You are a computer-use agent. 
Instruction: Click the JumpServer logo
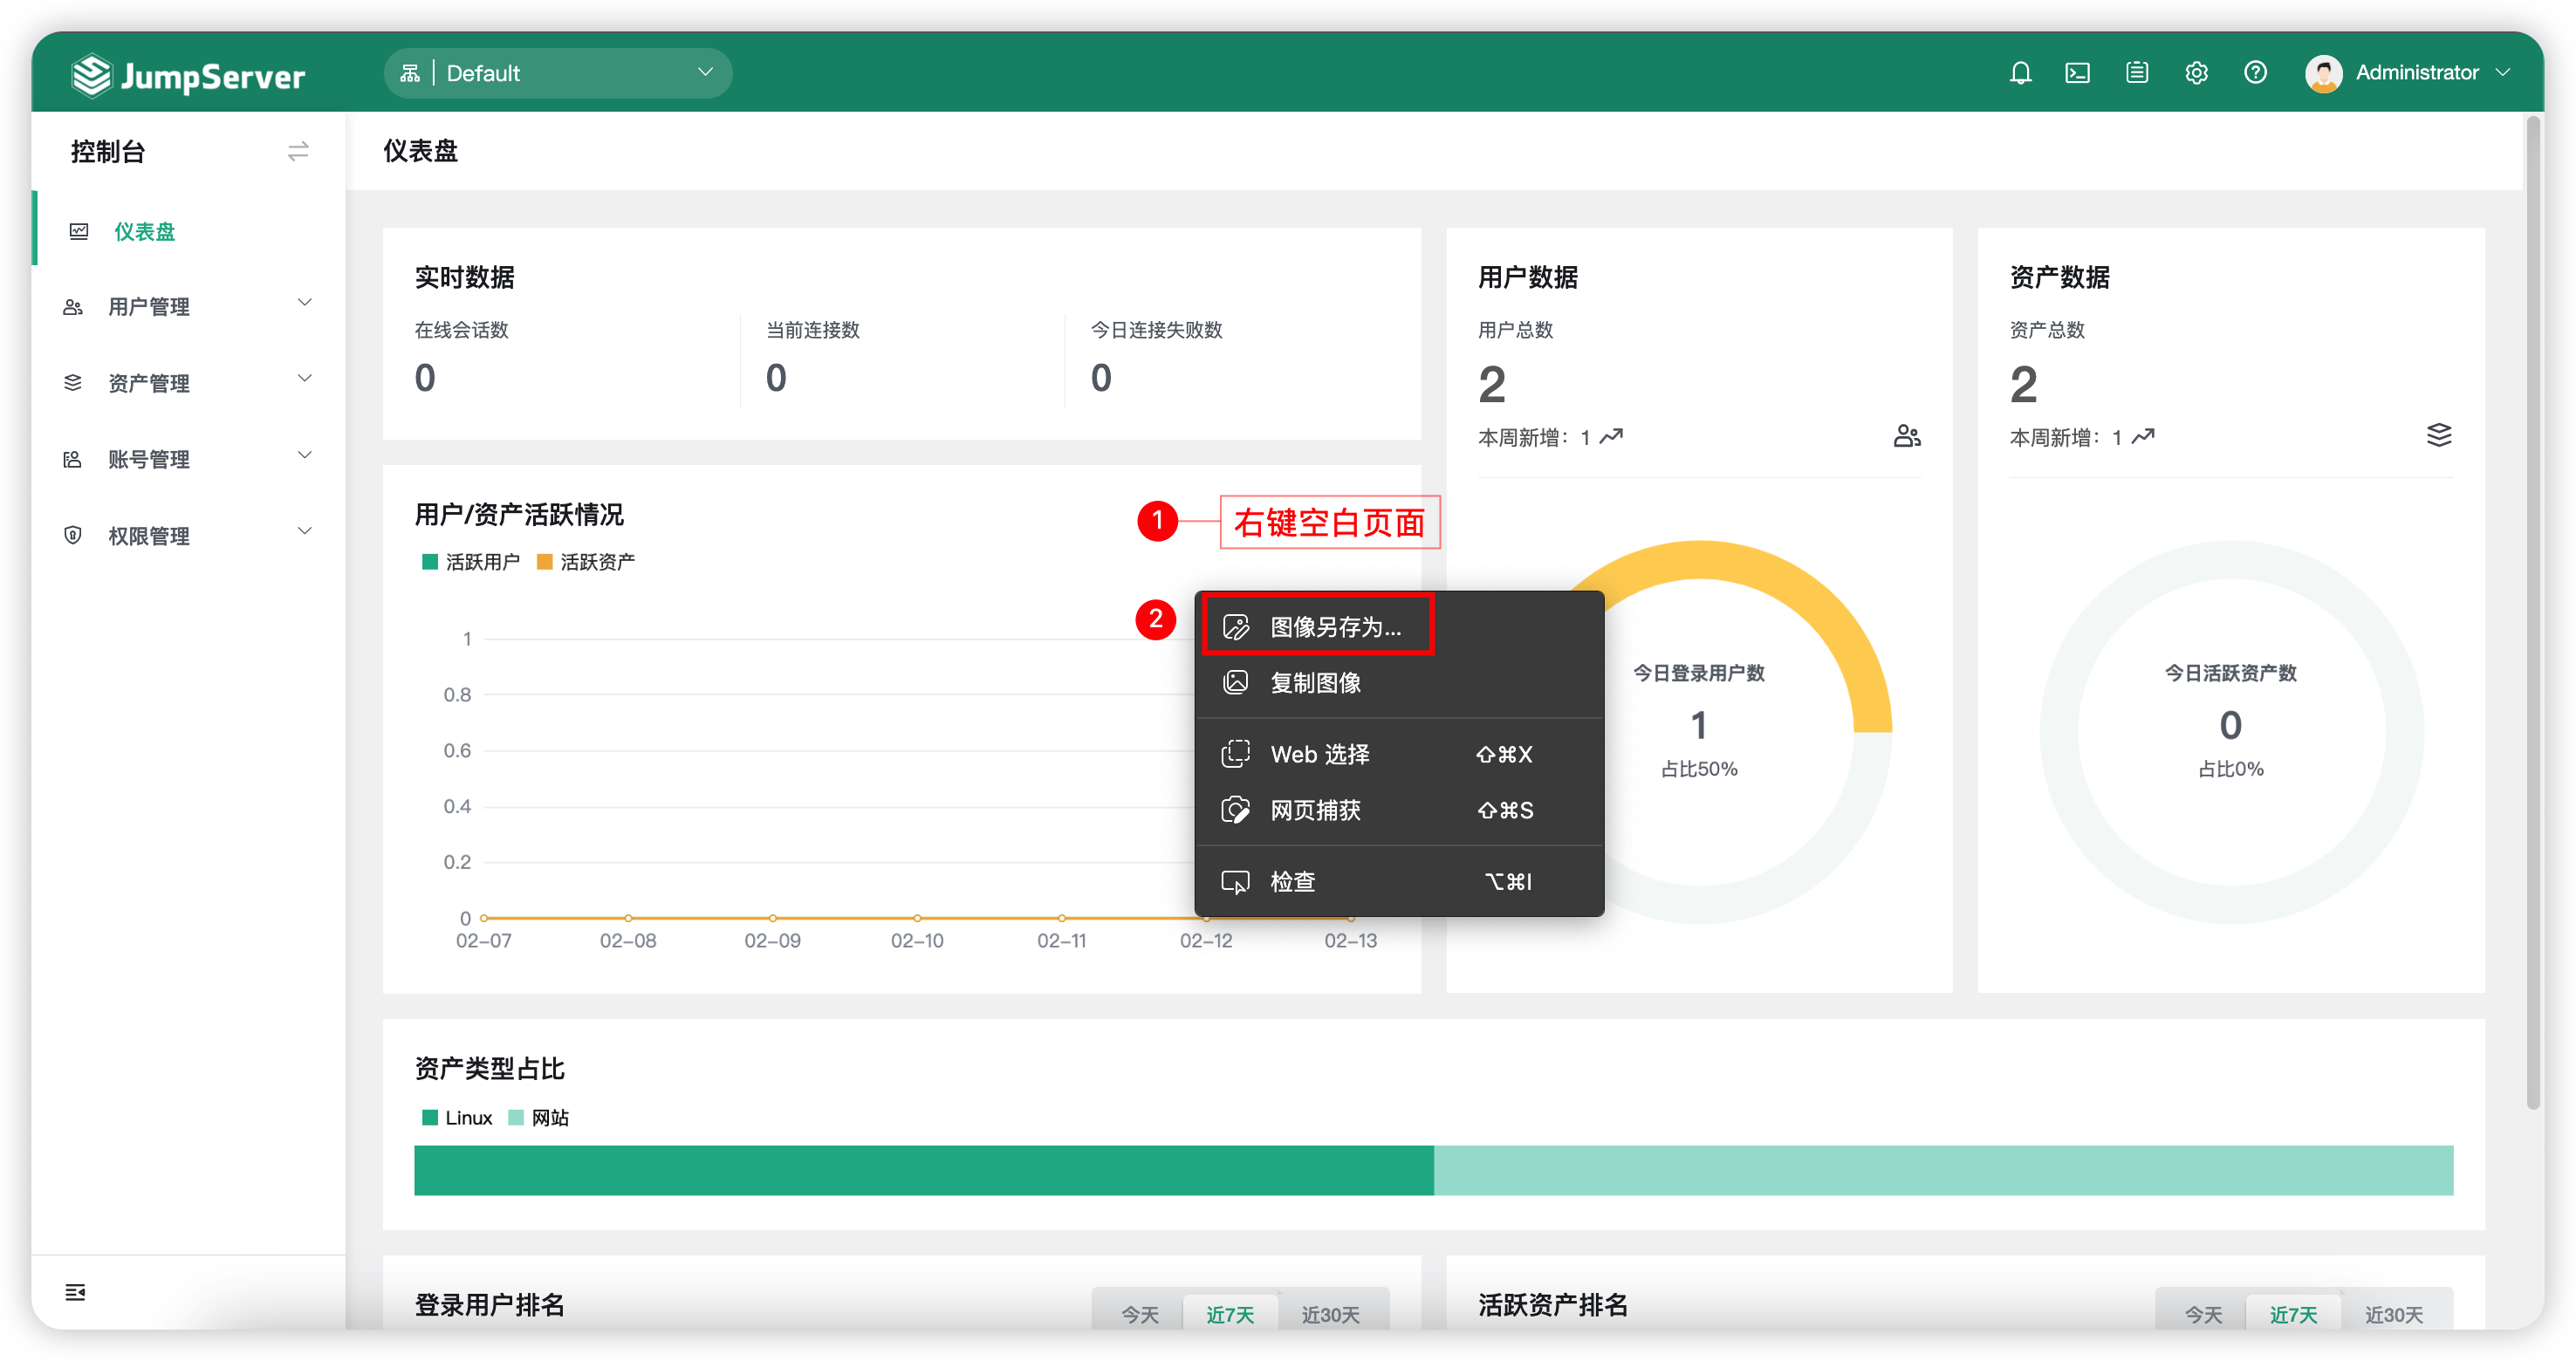188,75
